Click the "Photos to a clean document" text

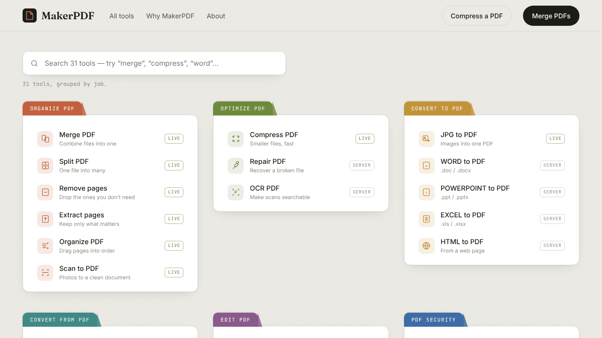click(x=95, y=277)
